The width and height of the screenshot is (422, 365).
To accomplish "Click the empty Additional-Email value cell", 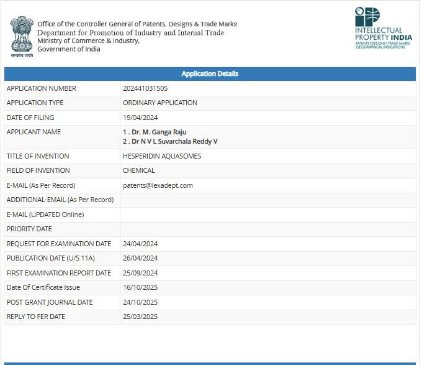I will (x=267, y=200).
